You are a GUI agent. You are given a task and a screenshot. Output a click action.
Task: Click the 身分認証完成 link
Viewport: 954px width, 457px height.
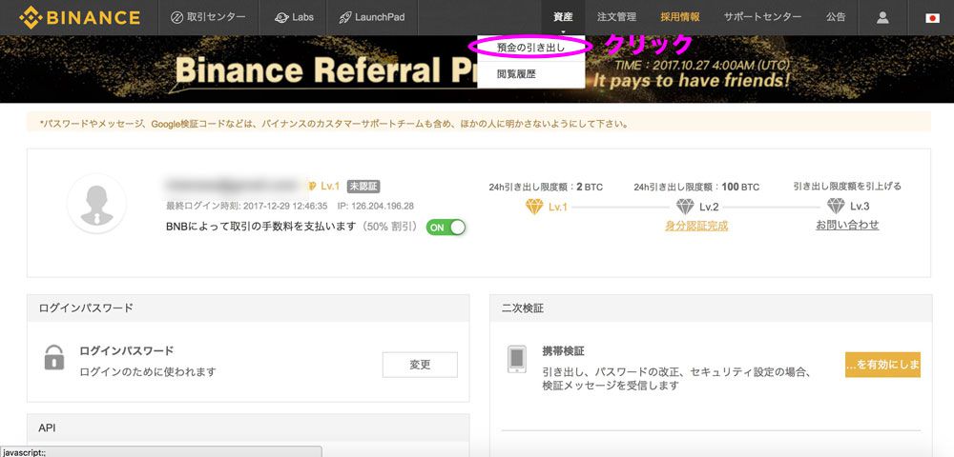696,226
